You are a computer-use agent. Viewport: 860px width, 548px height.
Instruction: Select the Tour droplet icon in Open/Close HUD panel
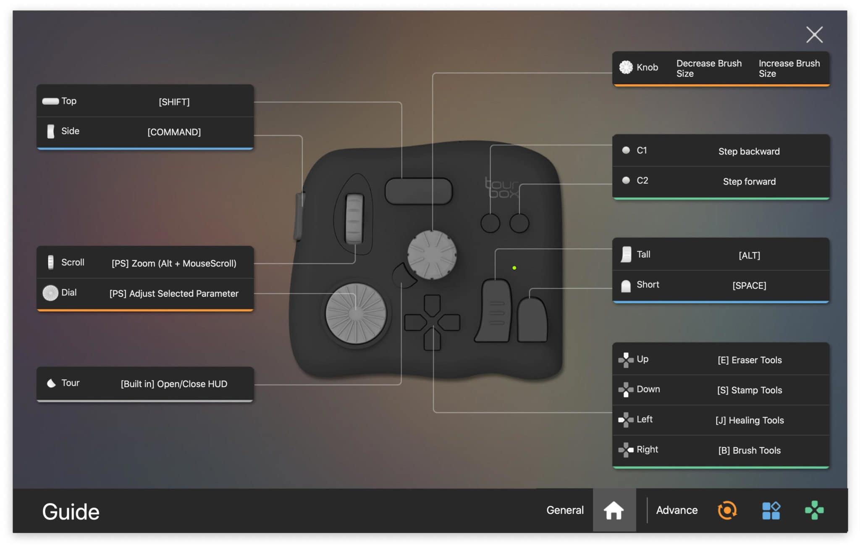pyautogui.click(x=51, y=383)
